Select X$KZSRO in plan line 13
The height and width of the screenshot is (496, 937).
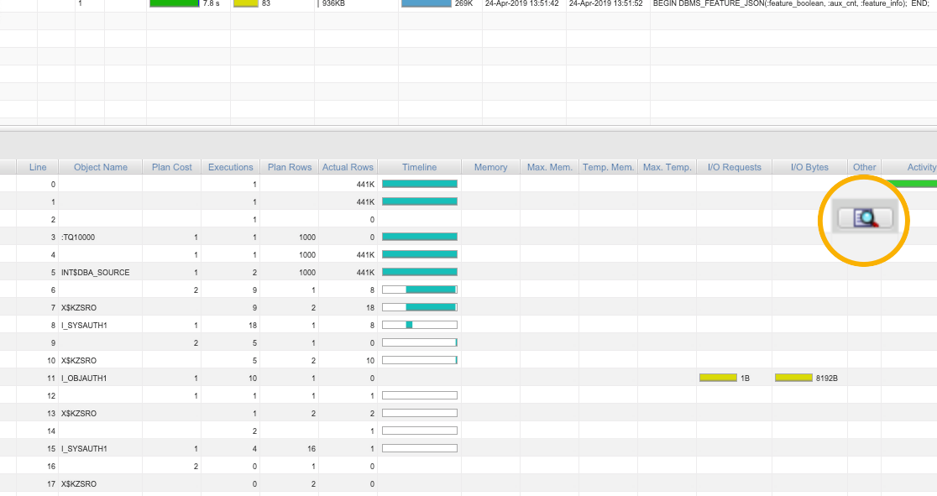coord(79,414)
